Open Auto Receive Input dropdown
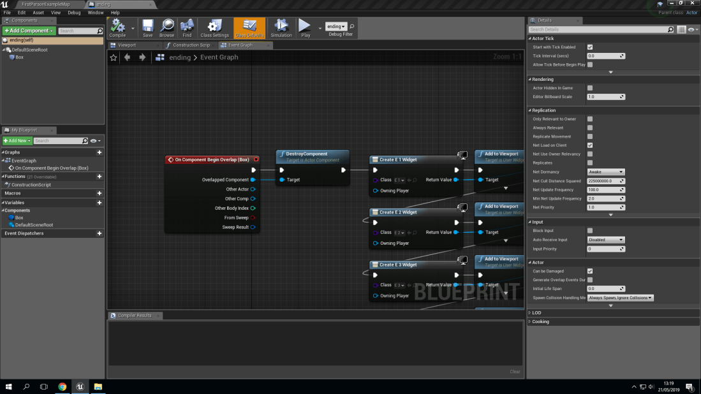The width and height of the screenshot is (701, 394). coord(606,240)
